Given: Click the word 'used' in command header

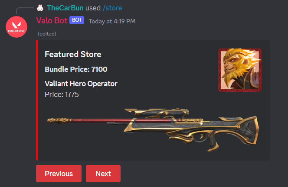Looking at the screenshot, I should tap(93, 8).
